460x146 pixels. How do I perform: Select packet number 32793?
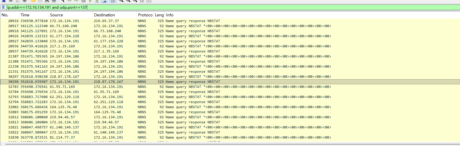click(x=13, y=97)
